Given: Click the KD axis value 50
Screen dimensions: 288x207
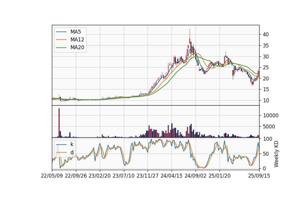Looking at the screenshot, I should [266, 154].
